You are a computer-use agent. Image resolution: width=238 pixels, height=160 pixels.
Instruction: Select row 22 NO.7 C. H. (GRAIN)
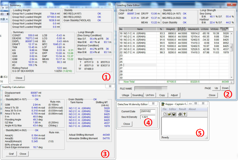(x=174, y=52)
